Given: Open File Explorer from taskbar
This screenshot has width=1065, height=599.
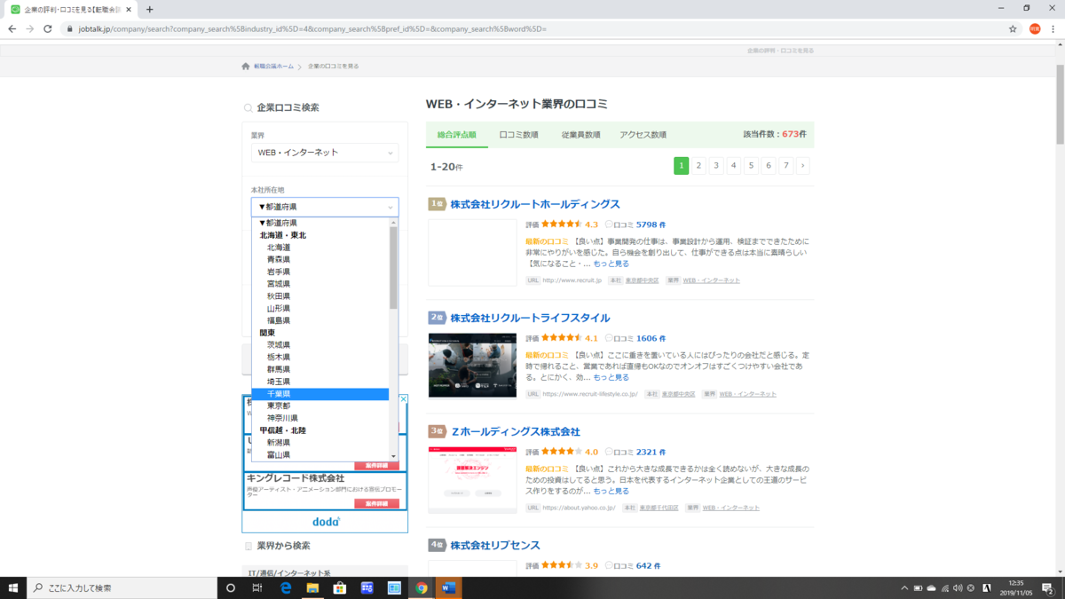Looking at the screenshot, I should pyautogui.click(x=312, y=587).
